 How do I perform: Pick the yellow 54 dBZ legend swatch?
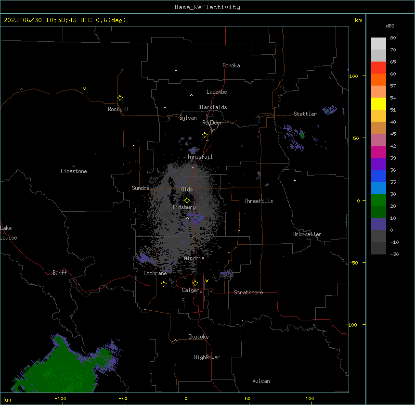pos(378,103)
